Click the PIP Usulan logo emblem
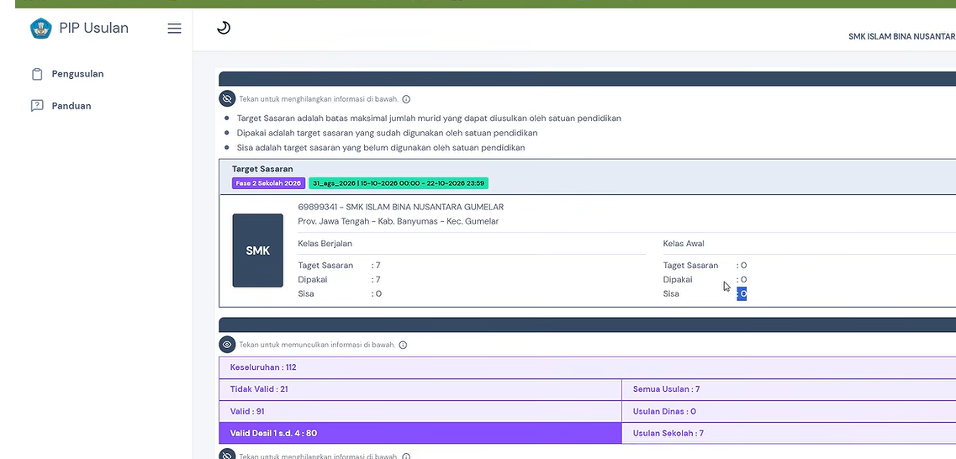The height and width of the screenshot is (459, 956). 41,29
